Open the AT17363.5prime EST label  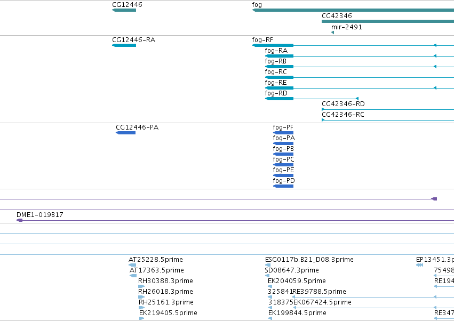[157, 270]
